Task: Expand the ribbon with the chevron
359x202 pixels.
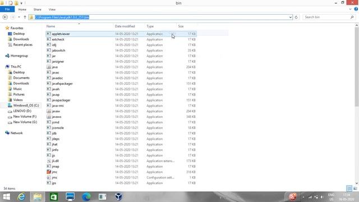Action: coord(350,10)
